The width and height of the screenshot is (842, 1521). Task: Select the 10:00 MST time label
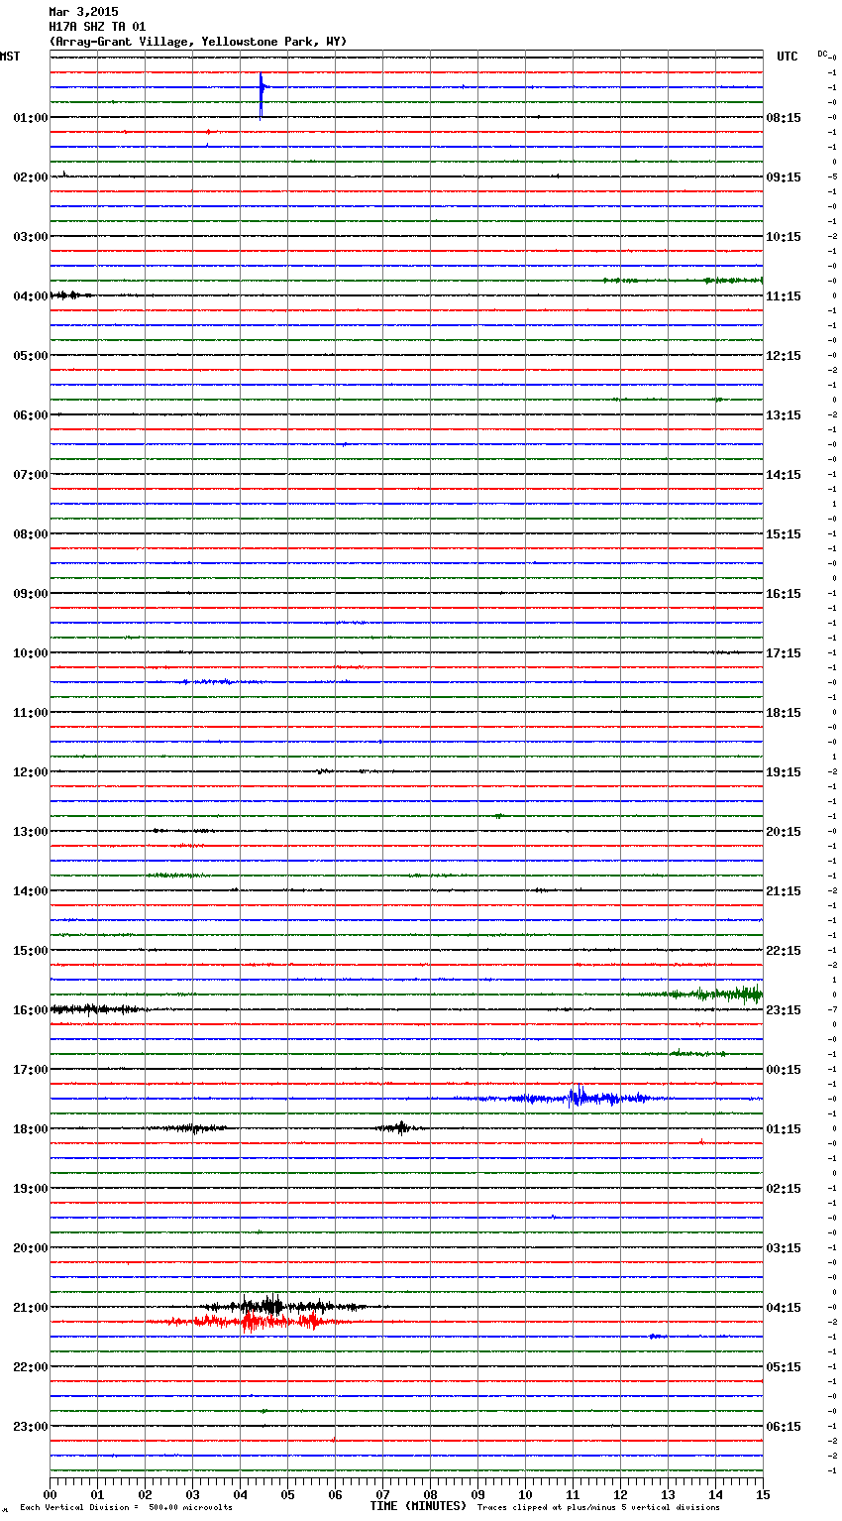pos(31,653)
